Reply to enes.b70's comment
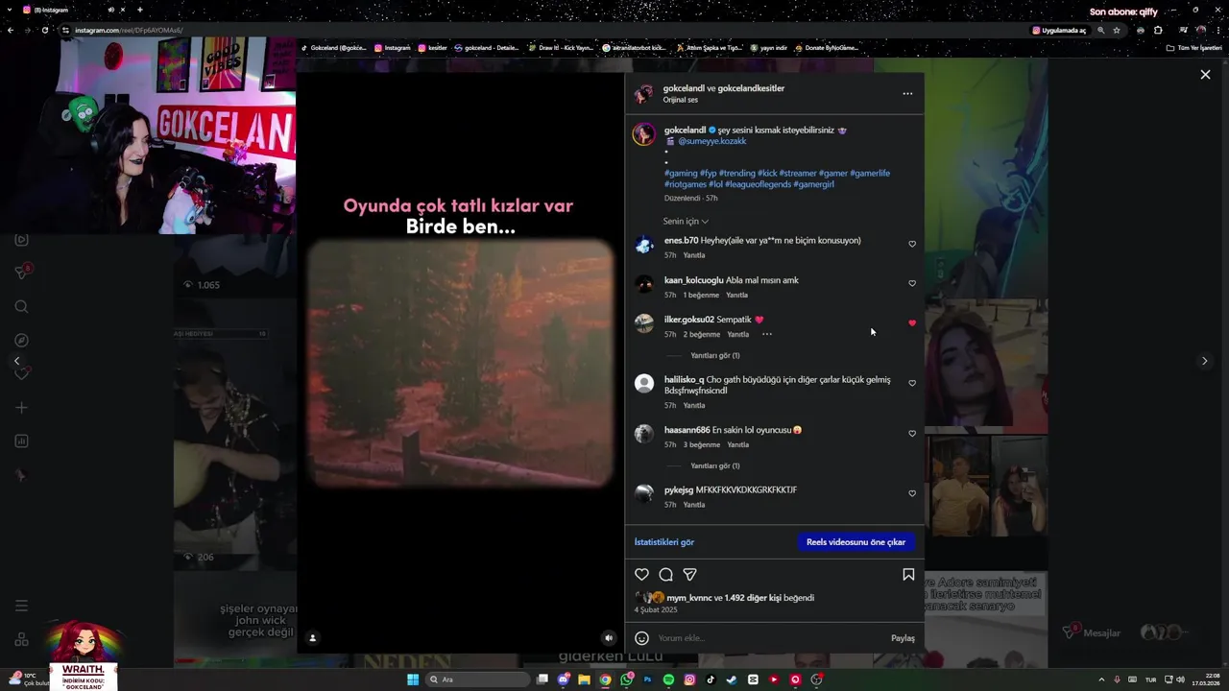Image resolution: width=1229 pixels, height=691 pixels. pyautogui.click(x=694, y=255)
